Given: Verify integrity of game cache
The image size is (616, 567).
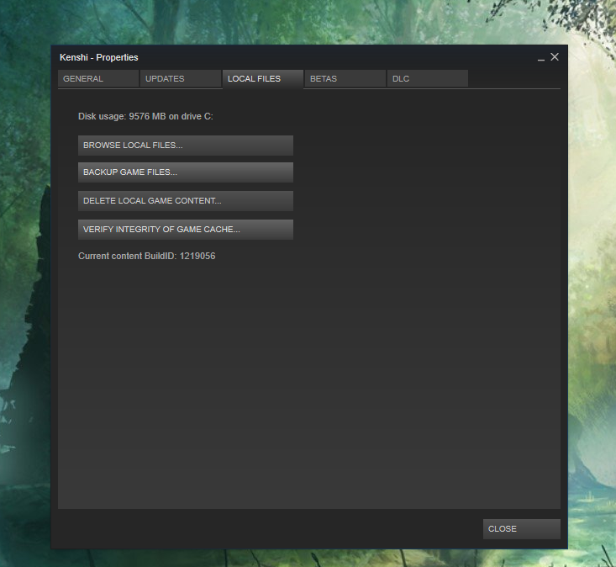Looking at the screenshot, I should (186, 230).
